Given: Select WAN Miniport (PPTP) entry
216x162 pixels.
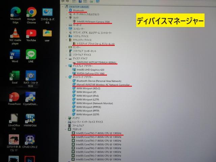Looking at the screenshot, I should 88,111.
